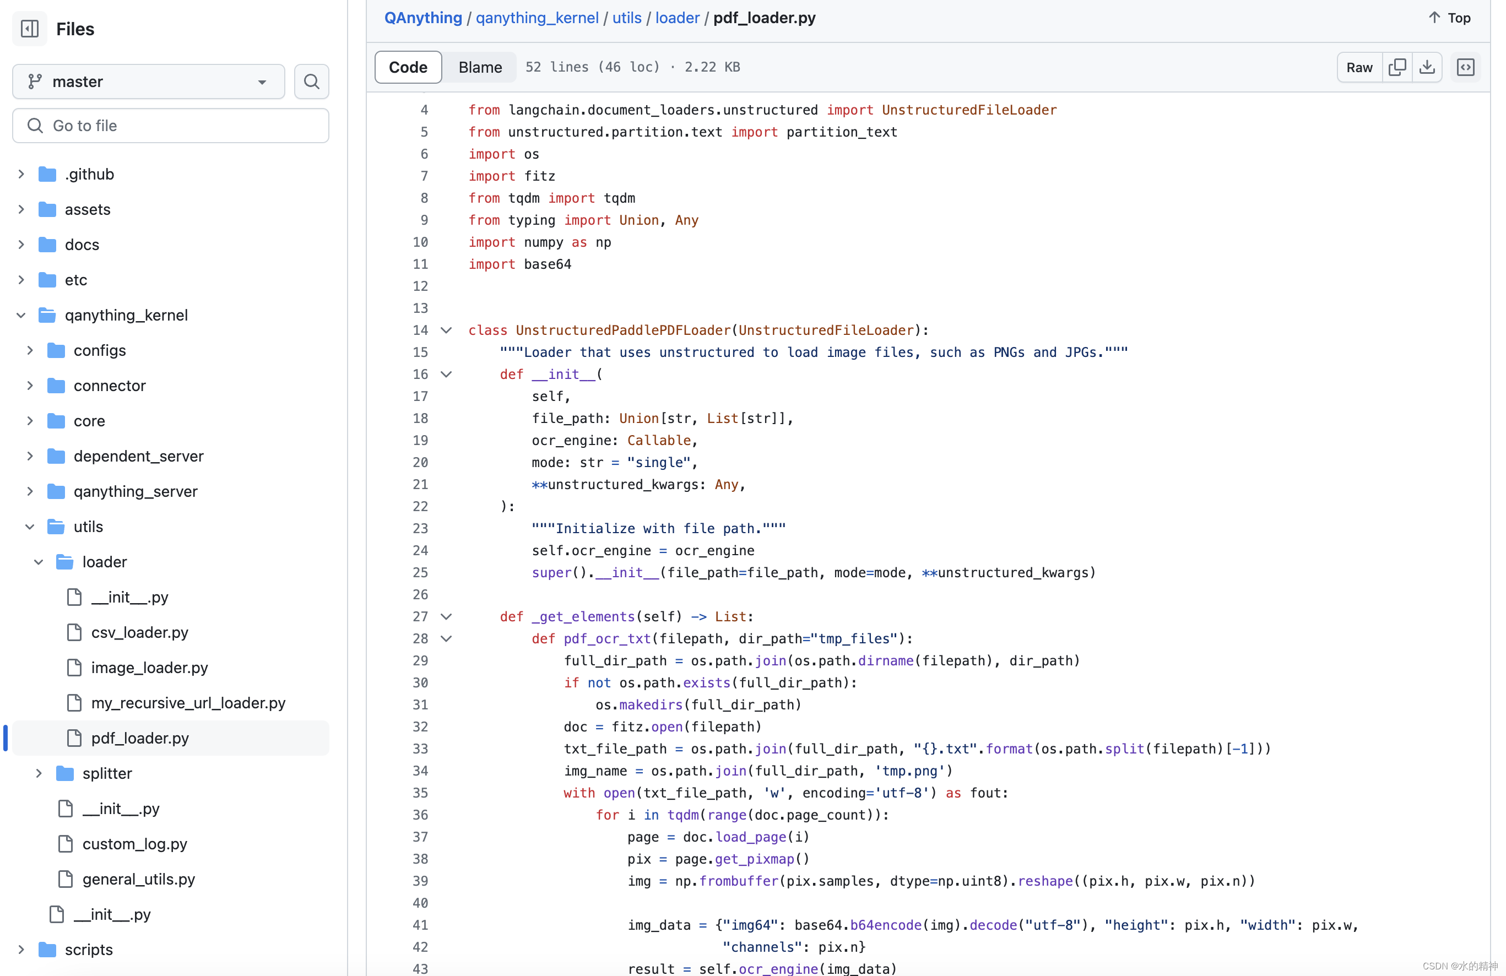The height and width of the screenshot is (976, 1506).
Task: Select the Code tab
Action: 408,67
